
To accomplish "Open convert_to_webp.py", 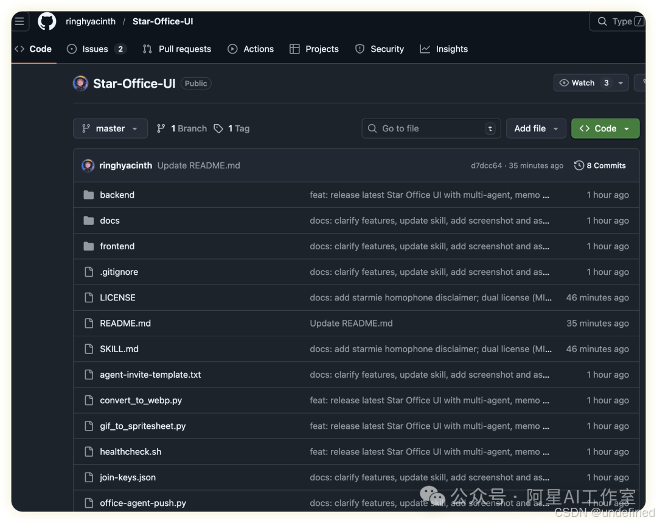I will click(x=141, y=400).
